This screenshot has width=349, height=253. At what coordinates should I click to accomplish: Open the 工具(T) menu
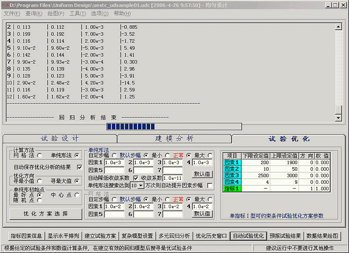tap(78, 13)
